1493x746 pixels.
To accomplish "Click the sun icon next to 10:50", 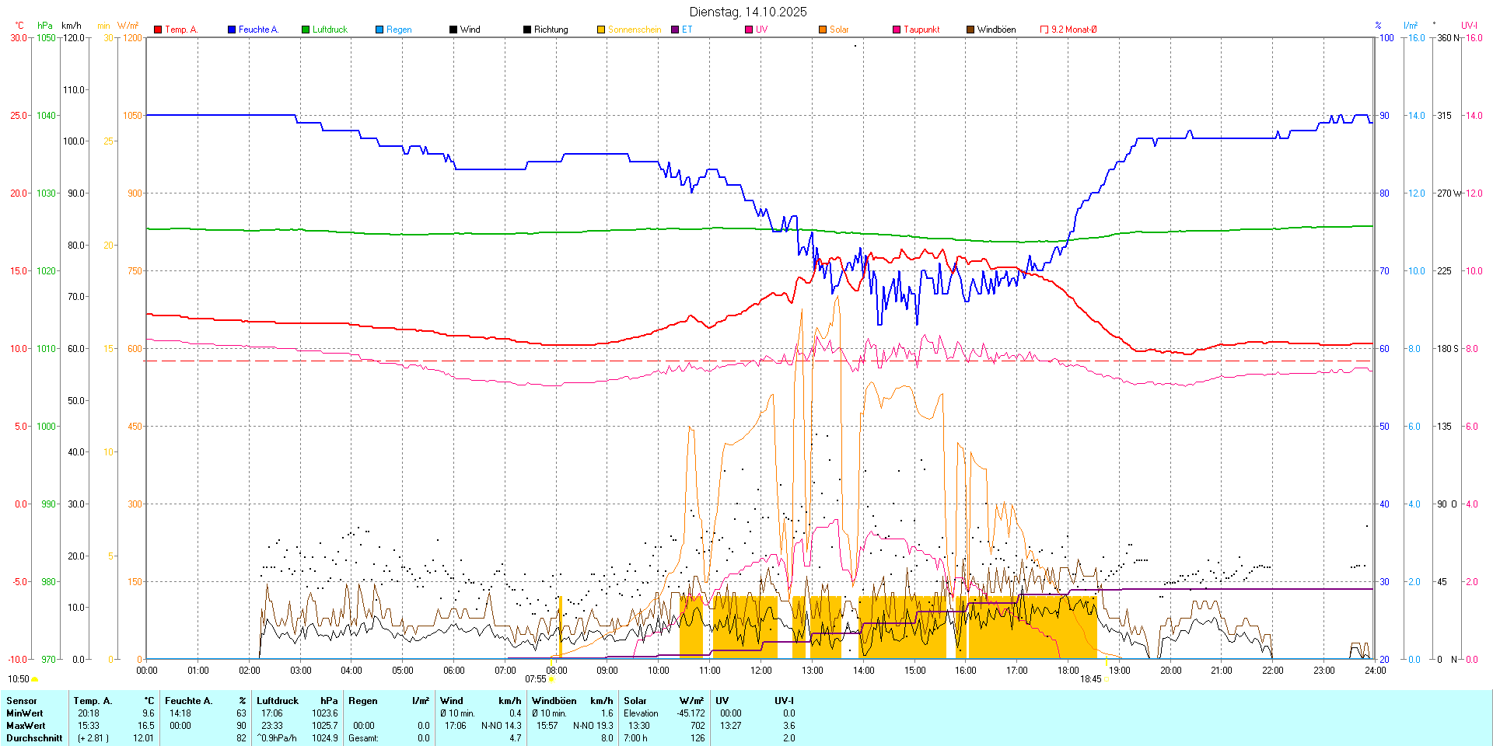I will coord(34,679).
